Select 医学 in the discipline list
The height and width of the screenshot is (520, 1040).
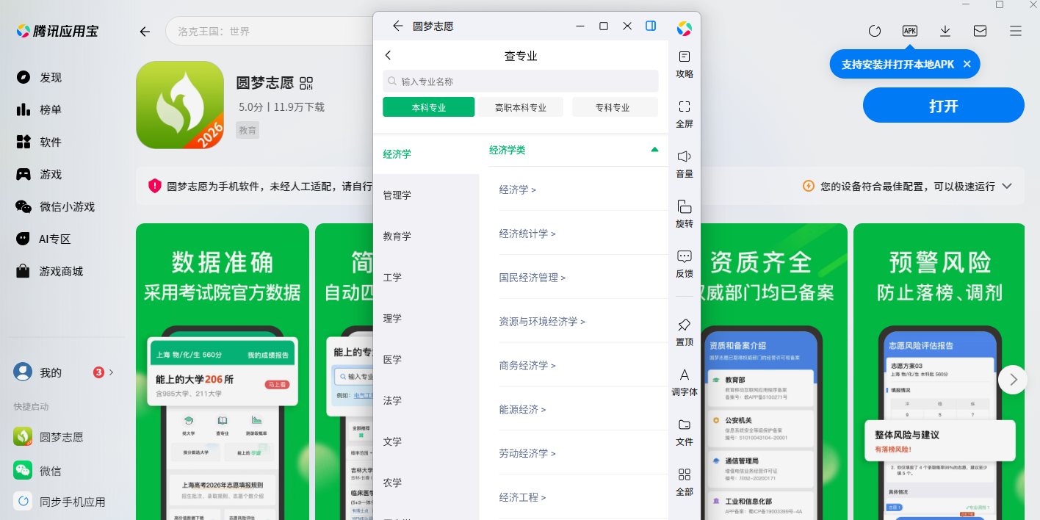(x=426, y=360)
